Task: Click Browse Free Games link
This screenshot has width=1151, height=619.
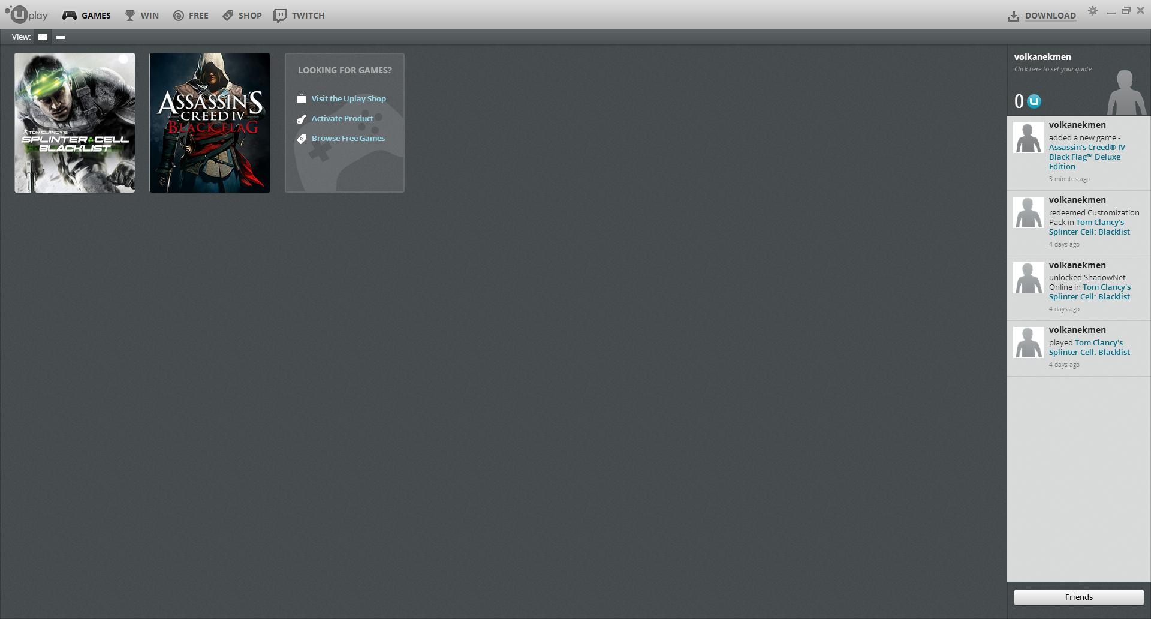Action: [x=348, y=138]
